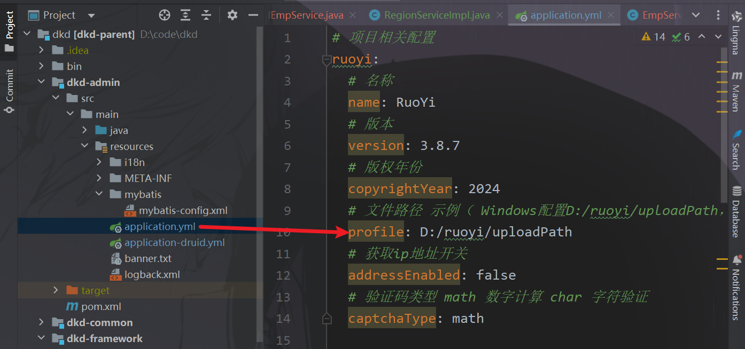745x349 pixels.
Task: Click the resources folder icon
Action: click(x=101, y=147)
